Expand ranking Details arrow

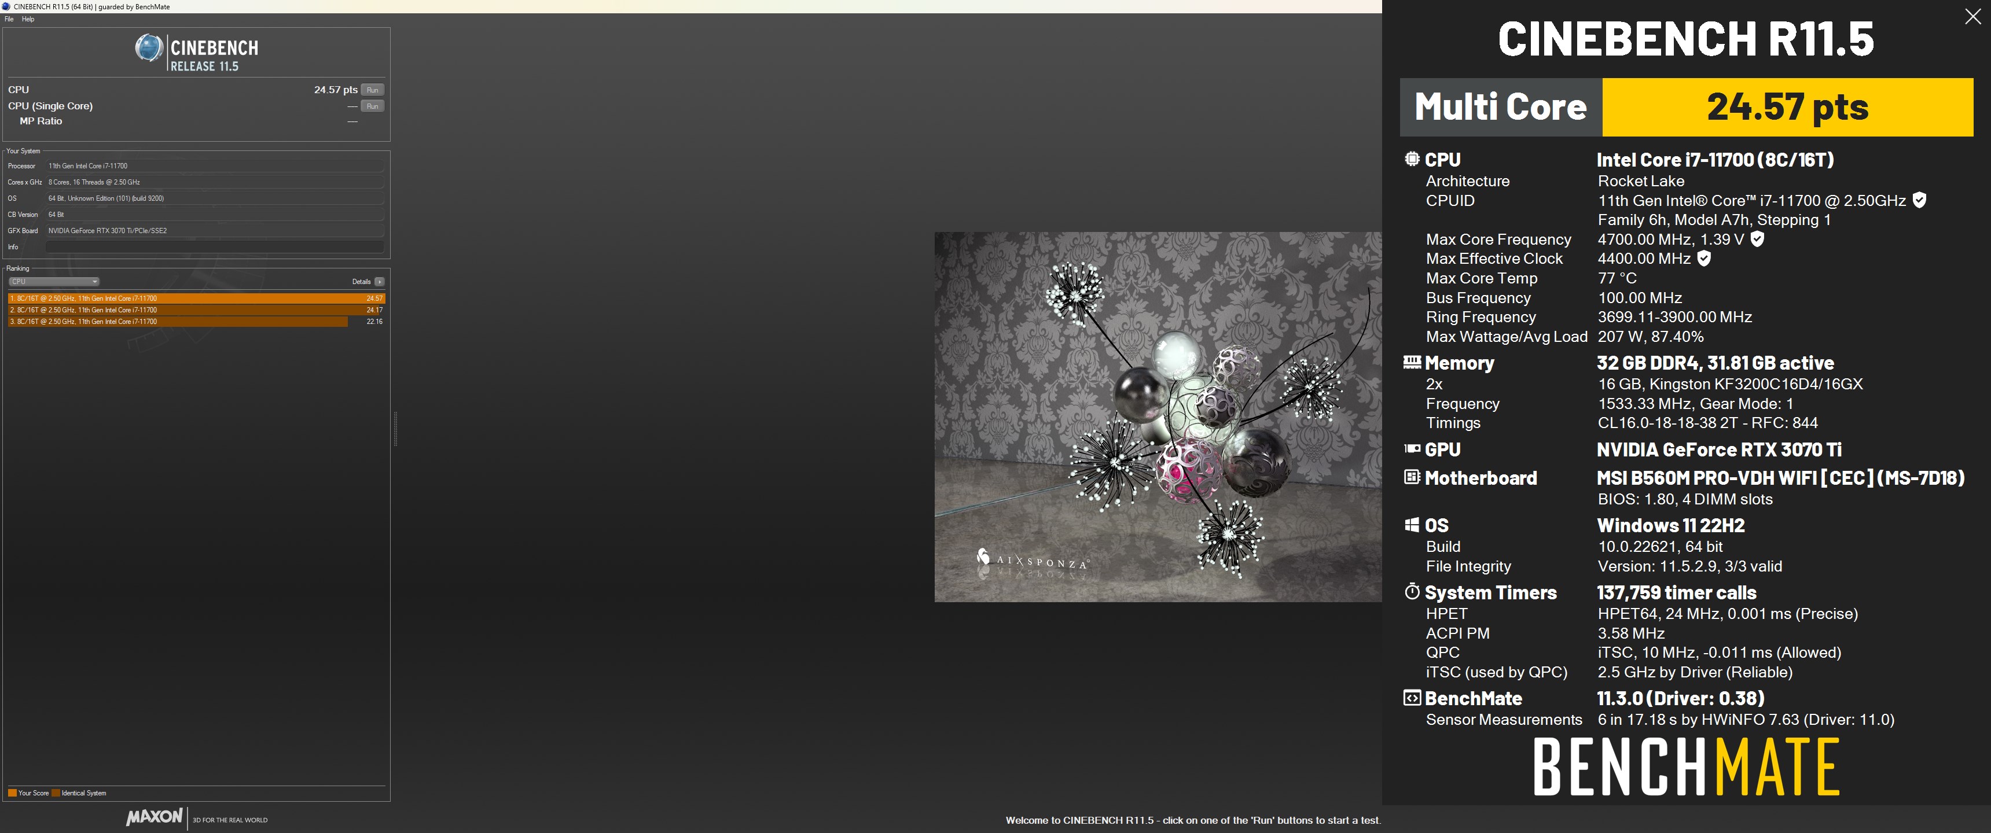(x=379, y=281)
